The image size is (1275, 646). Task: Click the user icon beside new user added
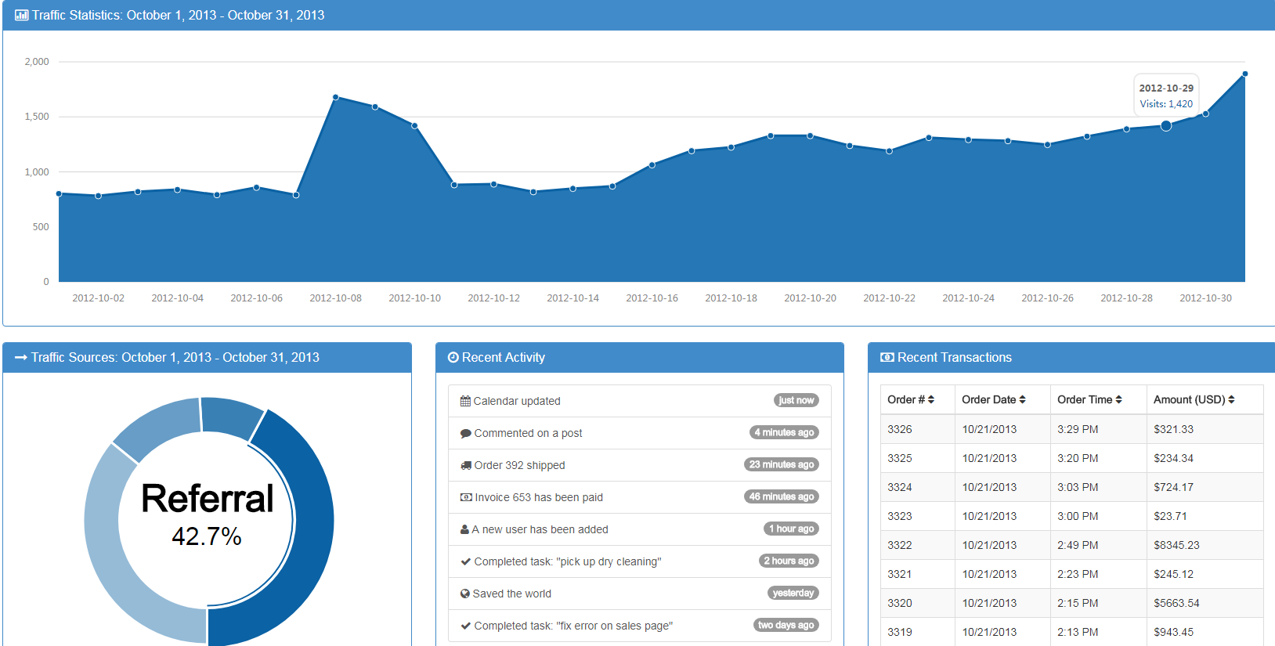[x=464, y=529]
